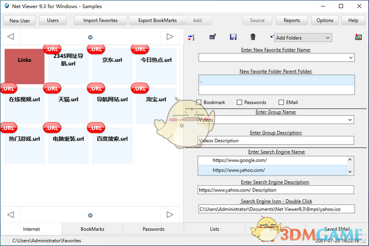Select the red Links folder tile
Screen dimensions: 369x246
pos(25,66)
